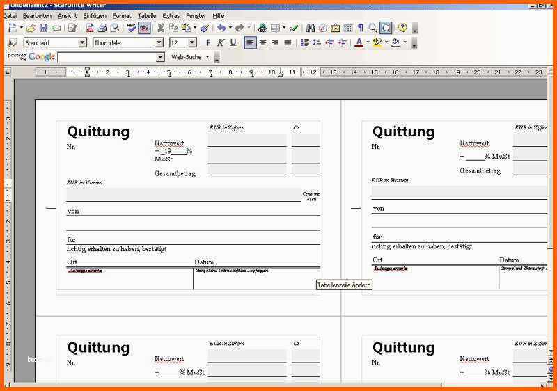Click the Web-Suche button
Viewport: 557px width, 391px height.
(x=186, y=57)
